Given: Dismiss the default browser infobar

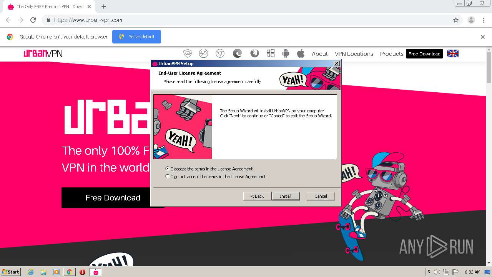Looking at the screenshot, I should click(x=483, y=37).
